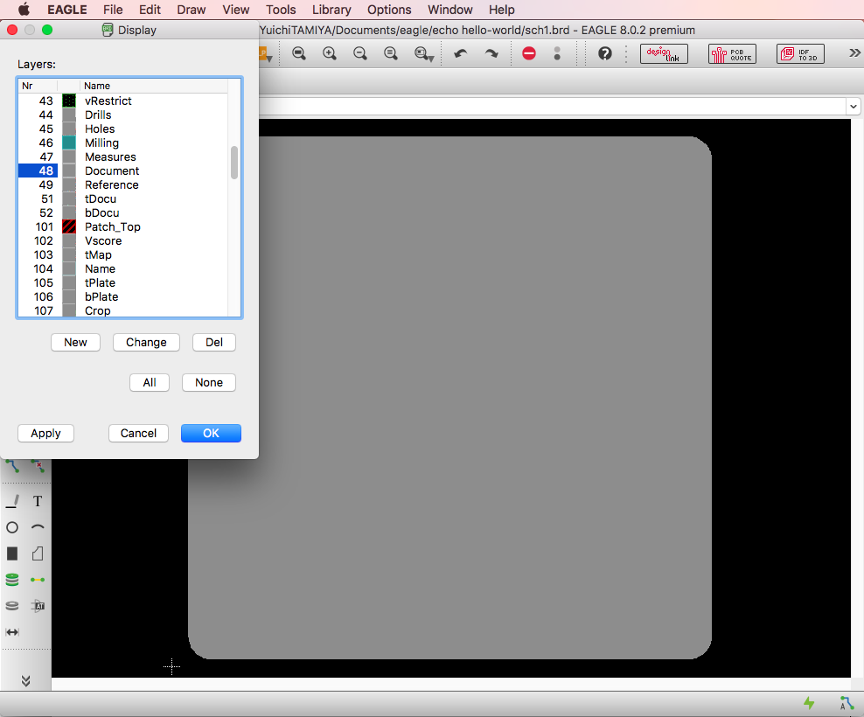Toggle layer 49 Reference visibility

tap(38, 184)
